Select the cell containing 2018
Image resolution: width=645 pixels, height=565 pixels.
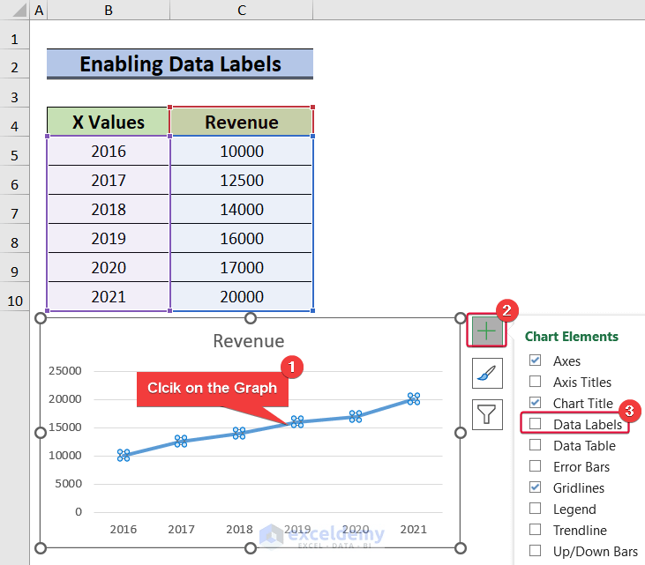click(109, 209)
